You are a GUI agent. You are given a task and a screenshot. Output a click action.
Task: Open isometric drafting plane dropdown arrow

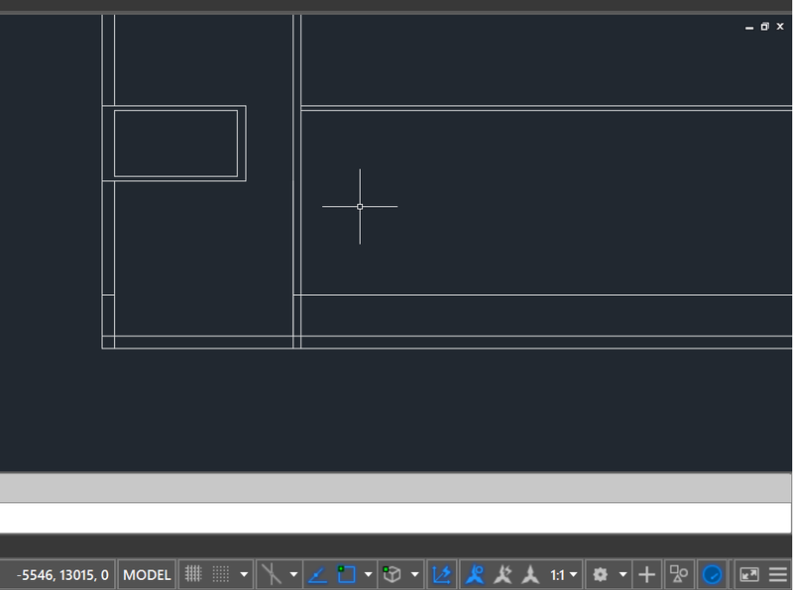click(x=415, y=574)
